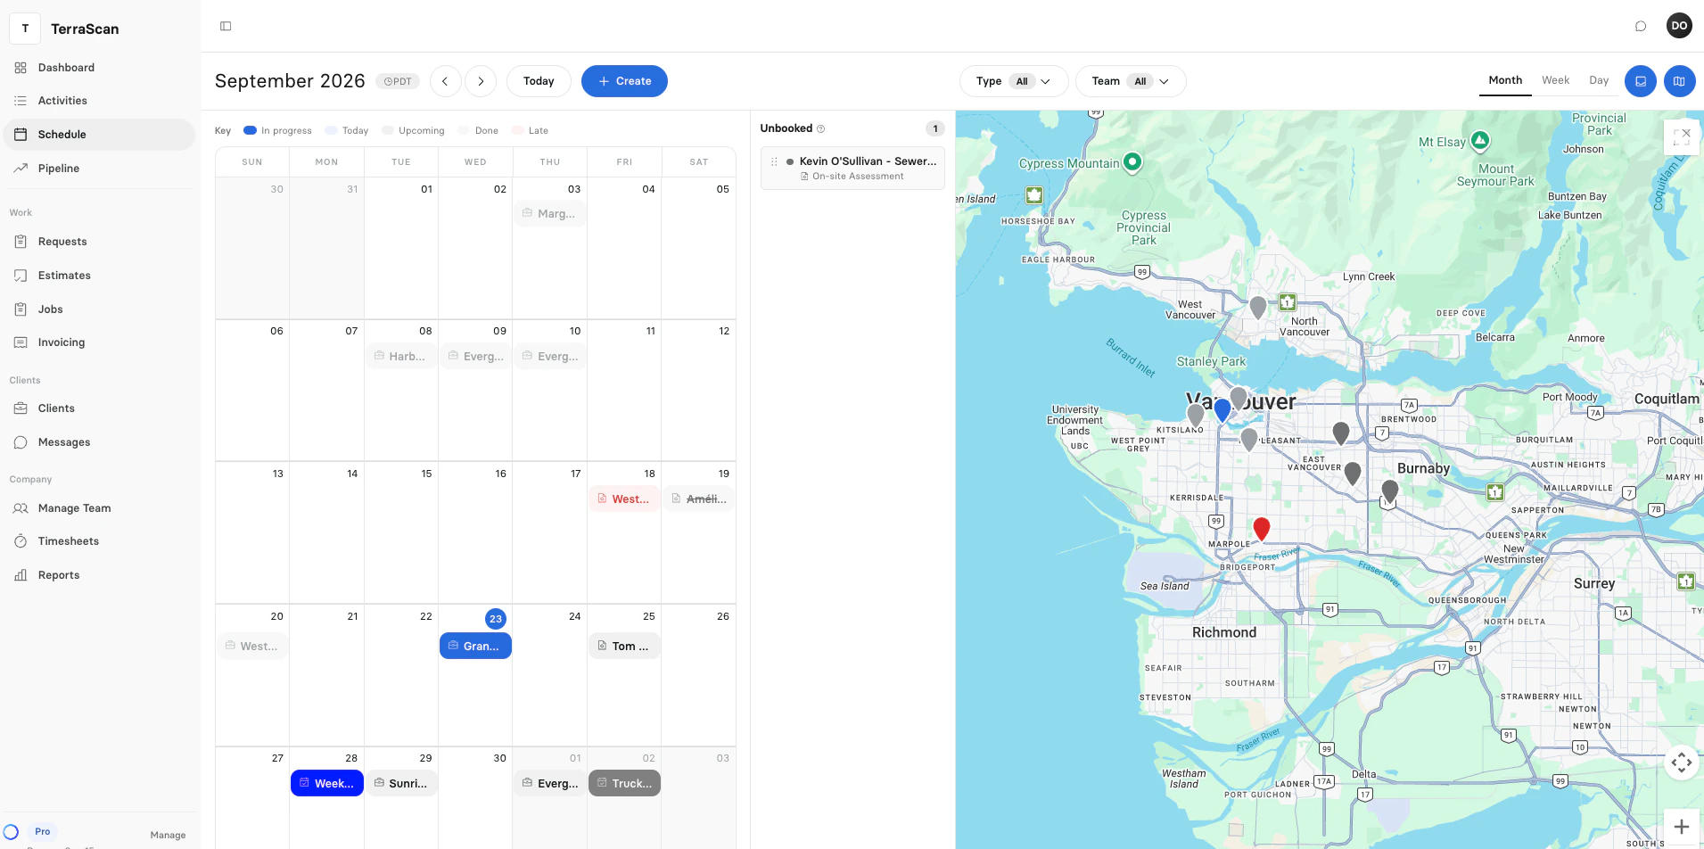The height and width of the screenshot is (849, 1704).
Task: Open the DO user avatar menu
Action: (x=1679, y=26)
